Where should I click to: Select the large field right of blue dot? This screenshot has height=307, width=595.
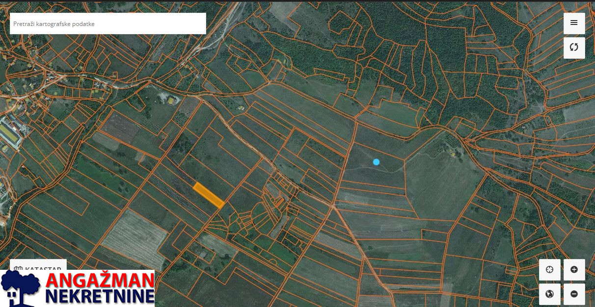click(439, 186)
